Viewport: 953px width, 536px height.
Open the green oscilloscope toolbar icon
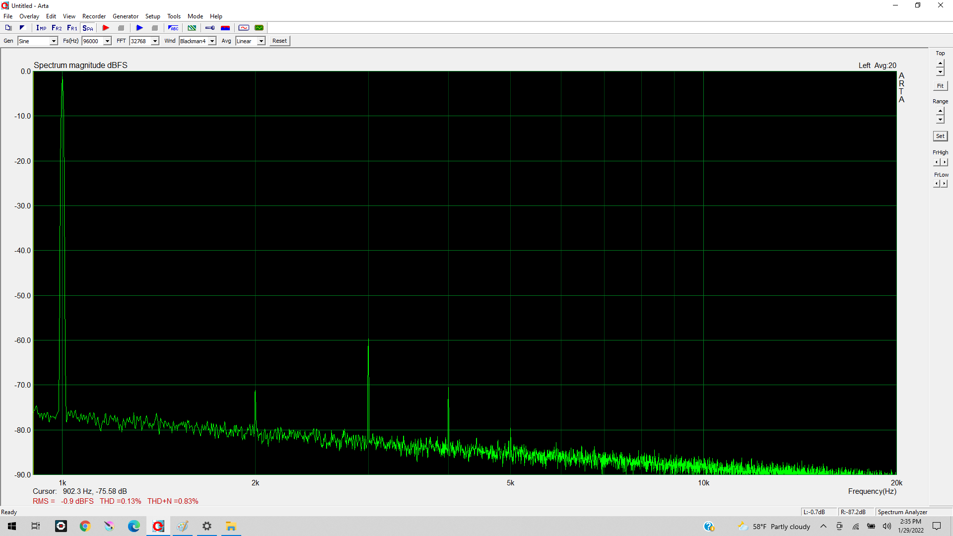point(259,28)
